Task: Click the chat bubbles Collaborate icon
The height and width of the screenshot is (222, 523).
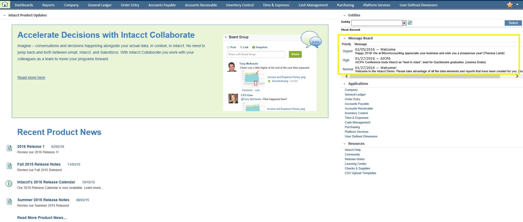Action: [311, 39]
